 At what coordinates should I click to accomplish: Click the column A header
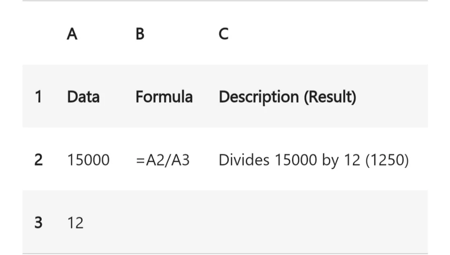click(x=72, y=34)
